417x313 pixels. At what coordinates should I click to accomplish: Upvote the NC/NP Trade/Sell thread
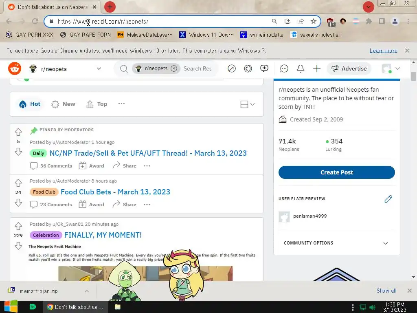click(18, 132)
